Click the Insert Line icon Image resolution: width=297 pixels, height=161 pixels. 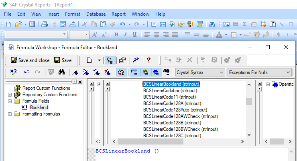(281, 24)
